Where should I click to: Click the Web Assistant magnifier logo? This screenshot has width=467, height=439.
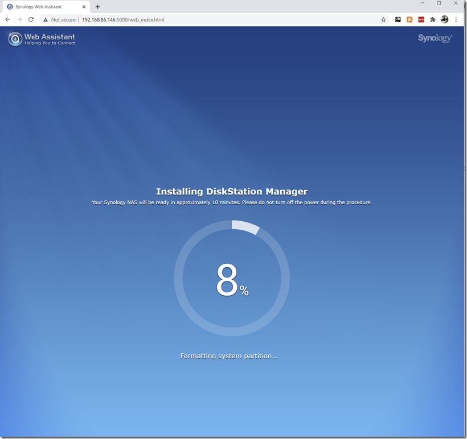pyautogui.click(x=15, y=39)
